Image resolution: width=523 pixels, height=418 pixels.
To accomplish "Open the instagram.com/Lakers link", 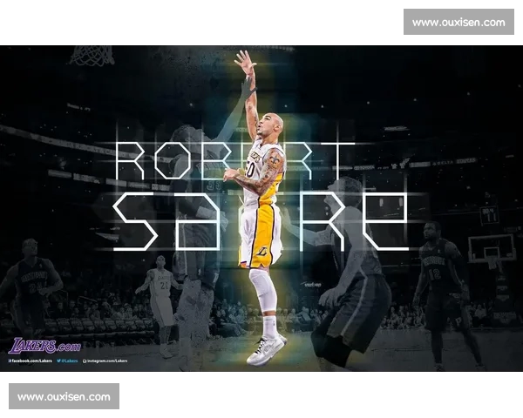I will 109,360.
